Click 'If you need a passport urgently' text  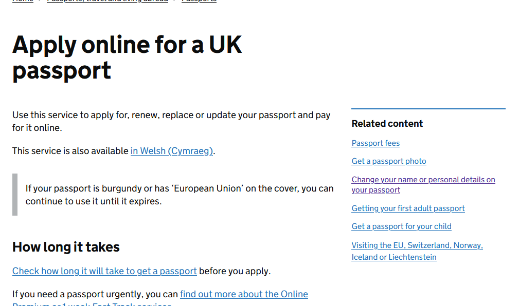(x=95, y=294)
